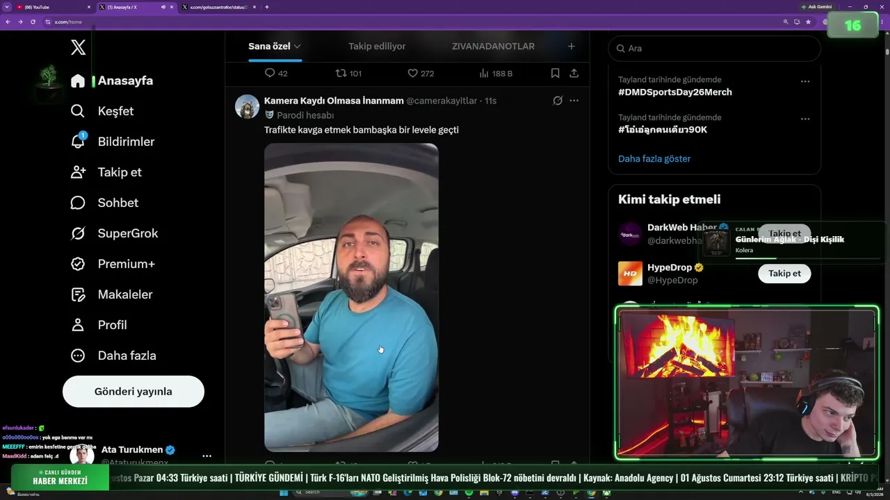890x500 pixels.
Task: Click reply icon with 42 comments
Action: 270,73
